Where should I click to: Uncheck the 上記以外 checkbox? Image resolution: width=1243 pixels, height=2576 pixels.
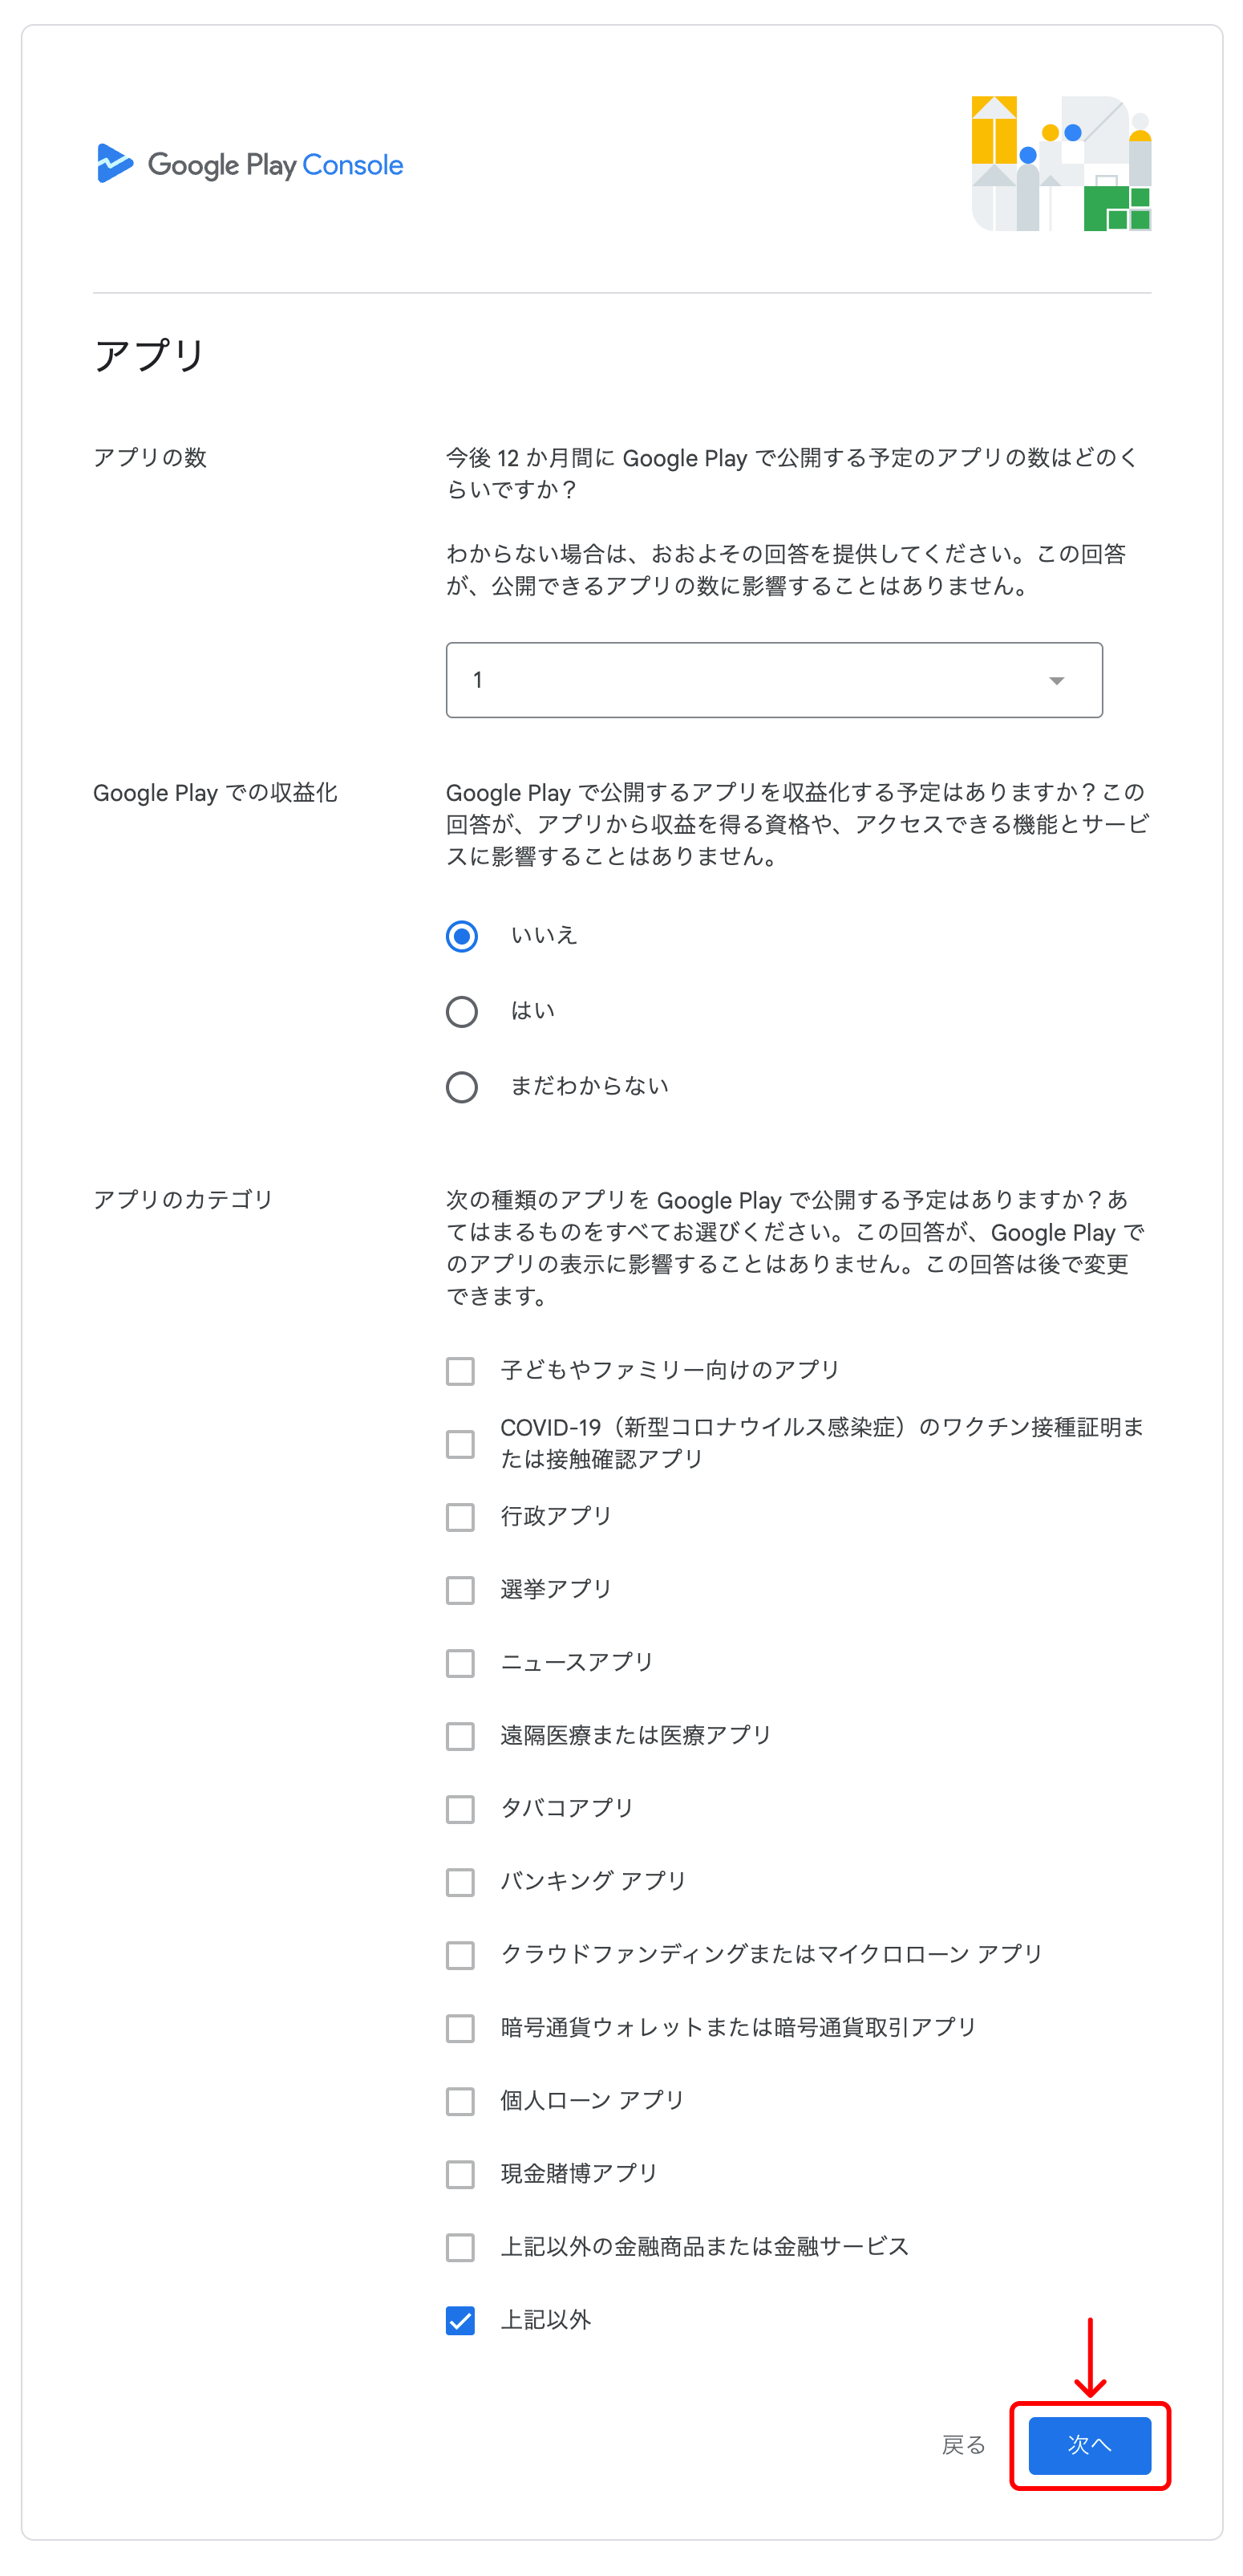click(460, 2320)
